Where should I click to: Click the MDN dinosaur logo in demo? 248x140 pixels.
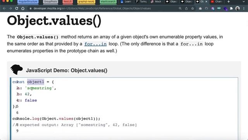coord(16,70)
